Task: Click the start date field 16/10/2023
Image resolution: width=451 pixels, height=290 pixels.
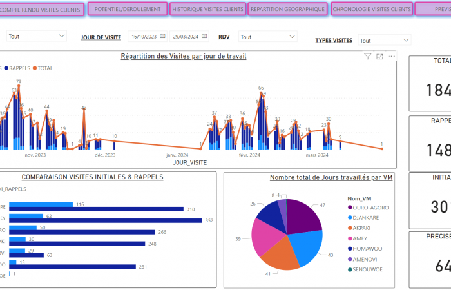Action: click(x=142, y=37)
